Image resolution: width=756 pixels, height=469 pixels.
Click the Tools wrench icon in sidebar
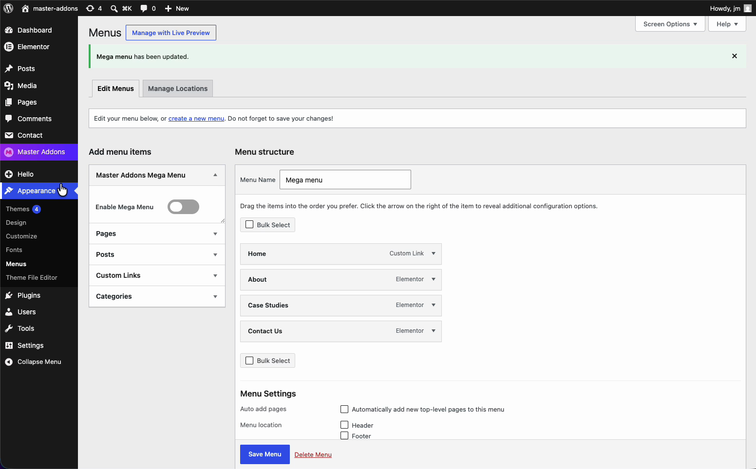click(x=9, y=328)
